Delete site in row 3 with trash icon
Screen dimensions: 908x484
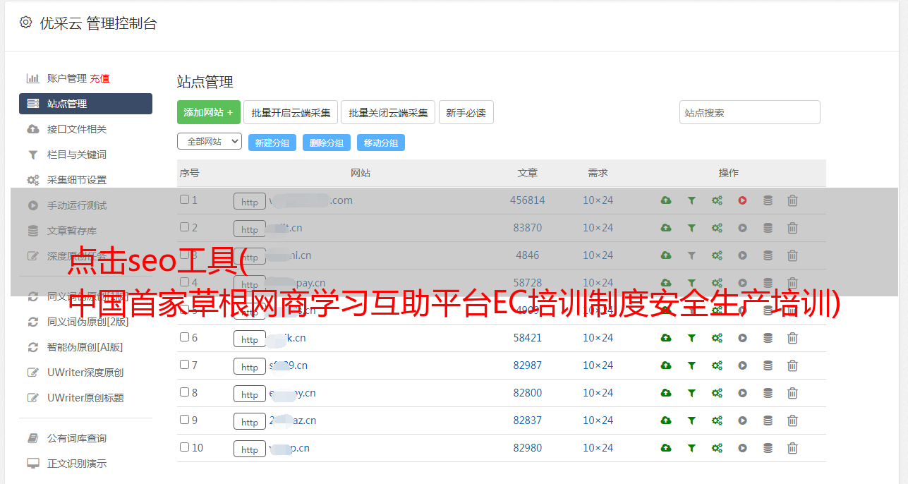click(x=792, y=255)
